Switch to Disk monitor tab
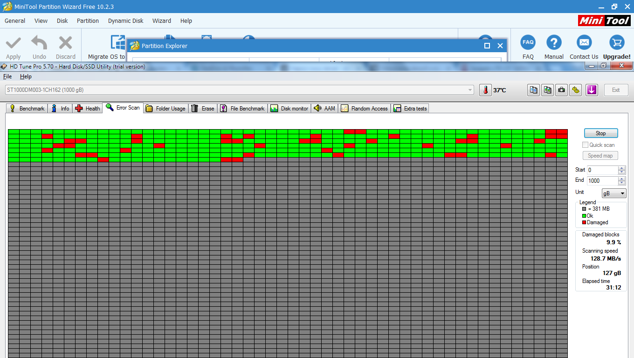This screenshot has height=358, width=634. 289,108
